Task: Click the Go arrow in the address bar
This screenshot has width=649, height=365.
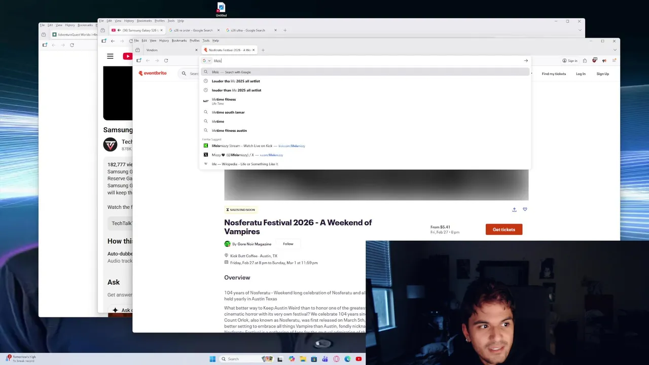Action: pos(526,61)
